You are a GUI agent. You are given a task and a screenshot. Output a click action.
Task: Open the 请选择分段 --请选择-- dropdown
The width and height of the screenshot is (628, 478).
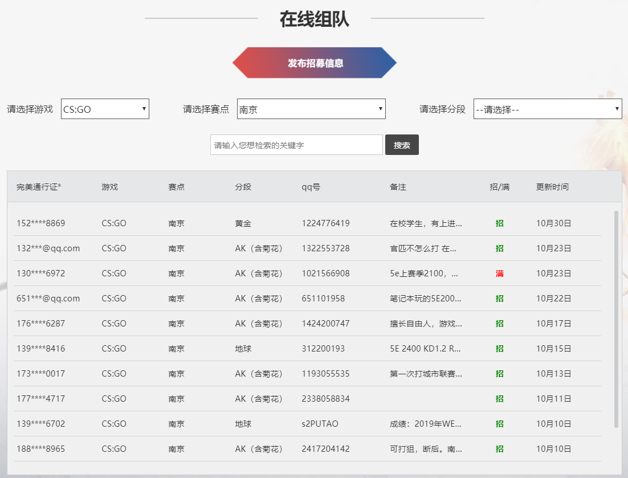point(547,108)
